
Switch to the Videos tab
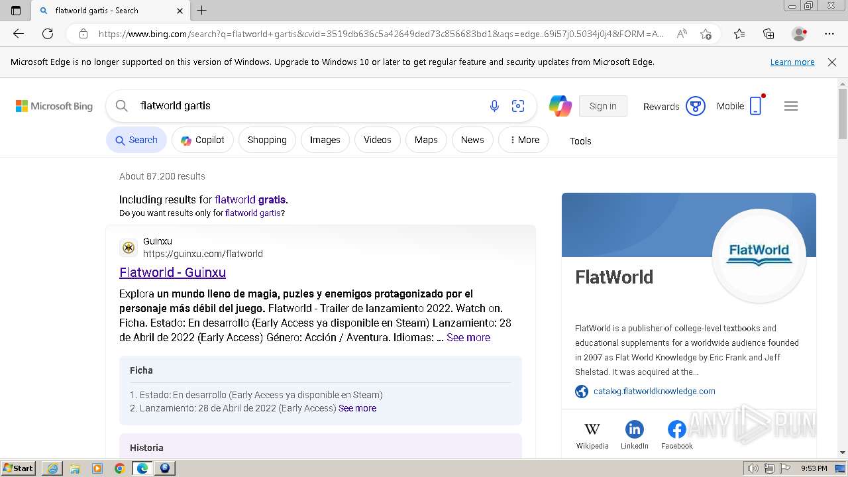(378, 140)
